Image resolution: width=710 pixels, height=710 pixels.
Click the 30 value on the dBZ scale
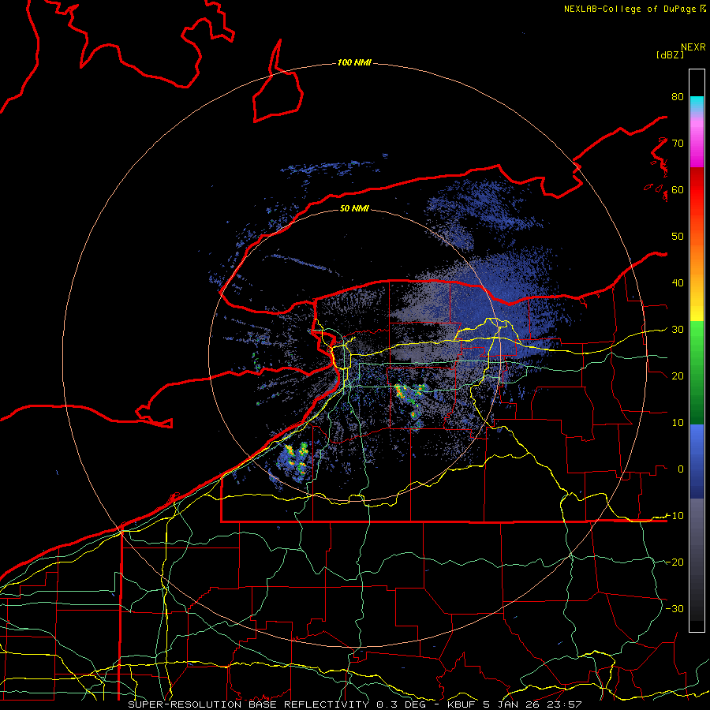pos(678,329)
